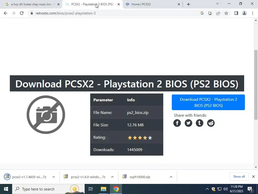
Task: Share on Tumblr
Action: pyautogui.click(x=200, y=123)
